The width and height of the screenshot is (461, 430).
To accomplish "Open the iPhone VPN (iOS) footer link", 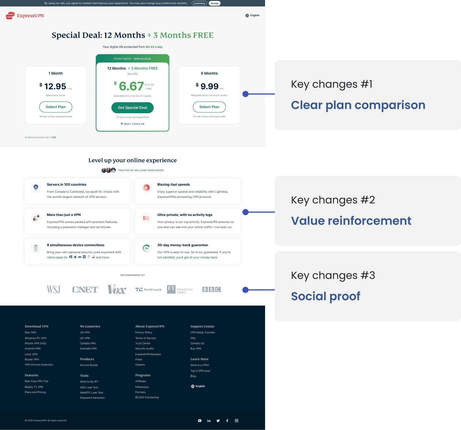I will point(35,343).
